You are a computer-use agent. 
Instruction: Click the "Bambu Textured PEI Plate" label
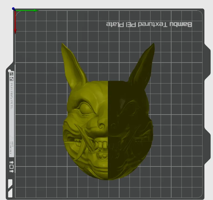149,24
